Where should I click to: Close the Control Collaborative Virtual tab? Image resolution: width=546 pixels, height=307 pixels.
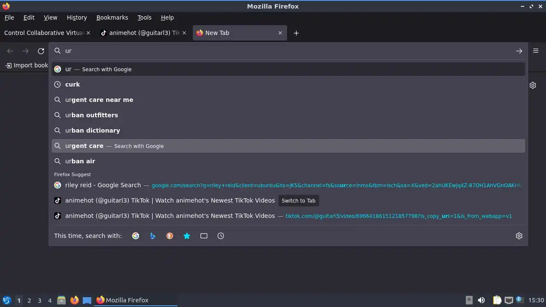(88, 33)
